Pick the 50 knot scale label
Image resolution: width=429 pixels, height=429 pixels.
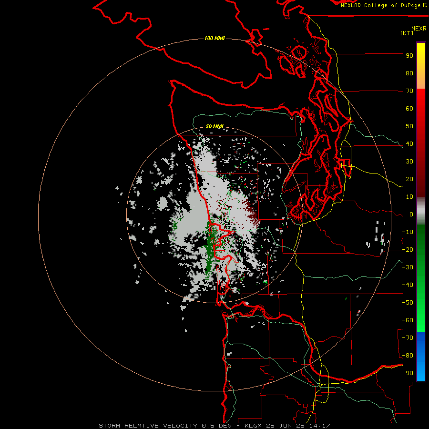pos(409,126)
